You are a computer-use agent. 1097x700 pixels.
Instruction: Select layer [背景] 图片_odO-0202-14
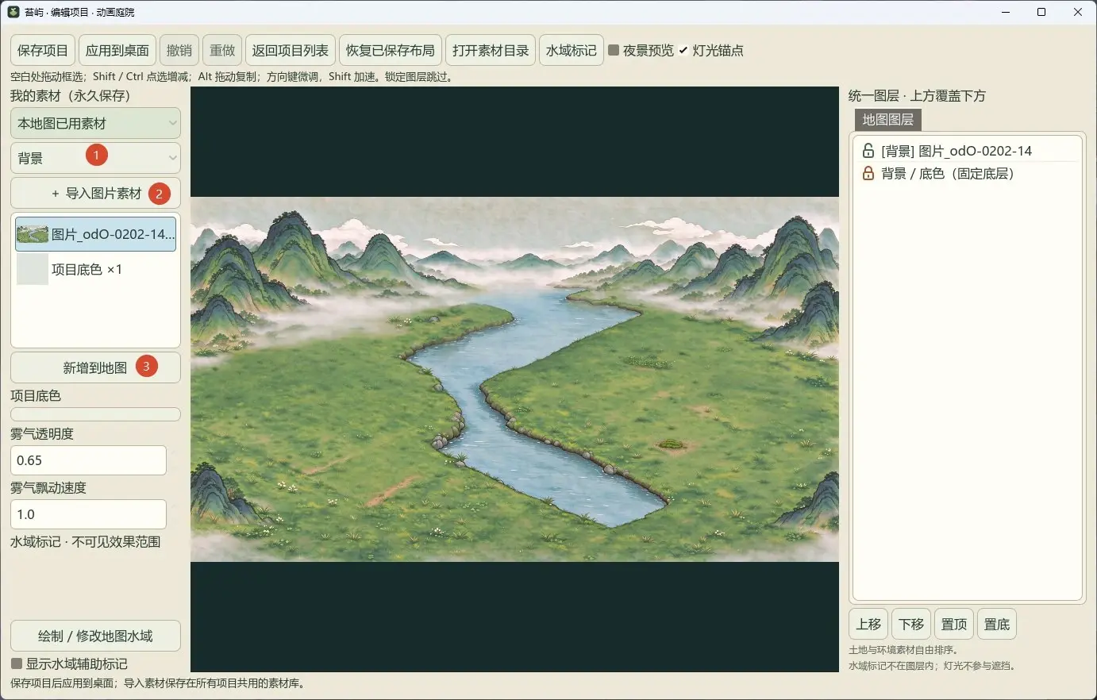pyautogui.click(x=968, y=150)
